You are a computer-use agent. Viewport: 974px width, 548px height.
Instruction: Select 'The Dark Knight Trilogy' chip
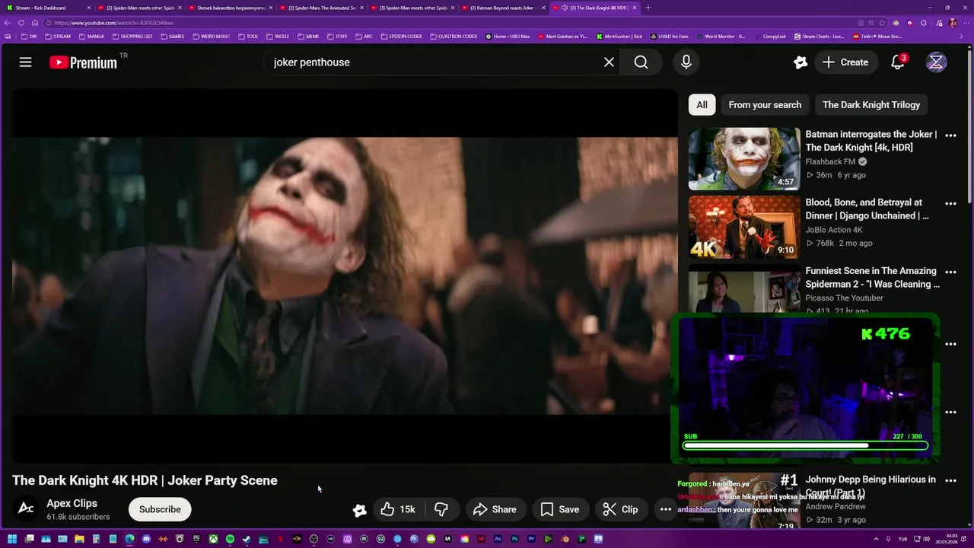click(x=871, y=105)
